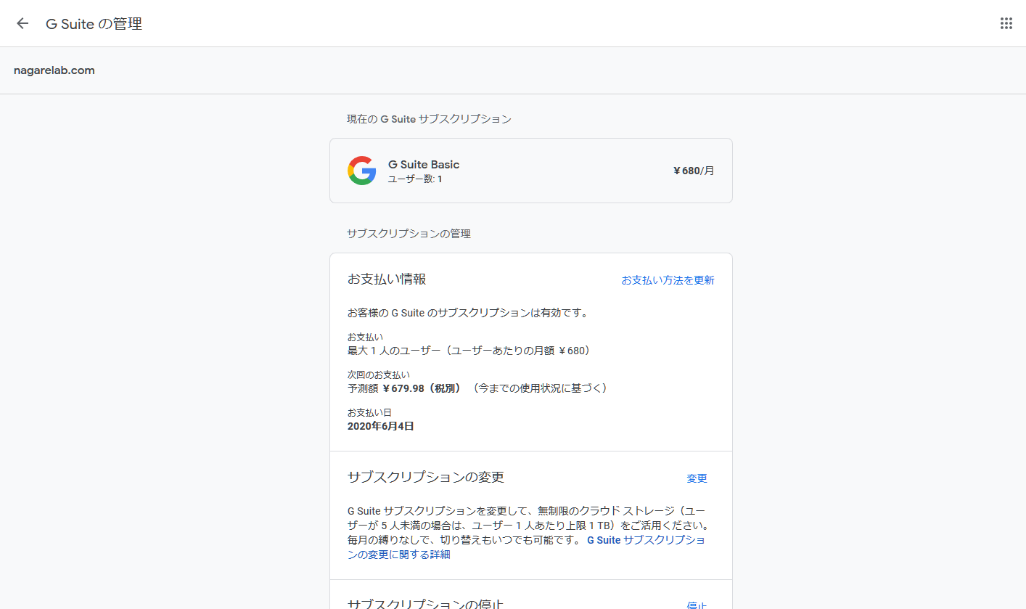Viewport: 1026px width, 609px height.
Task: Click the お支払い情報 heading
Action: point(387,279)
